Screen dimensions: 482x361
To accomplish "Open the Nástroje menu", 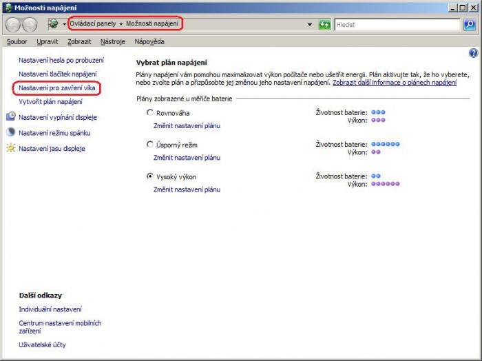I will [113, 41].
